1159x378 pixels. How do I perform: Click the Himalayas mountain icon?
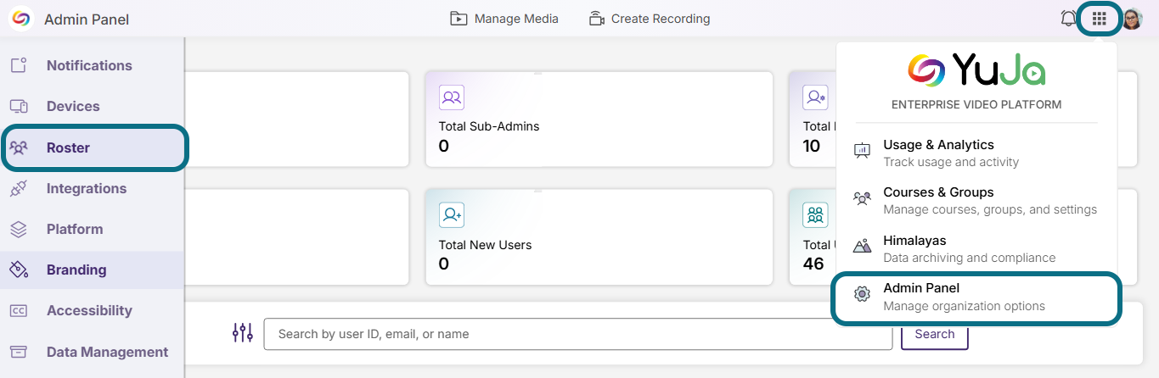862,247
